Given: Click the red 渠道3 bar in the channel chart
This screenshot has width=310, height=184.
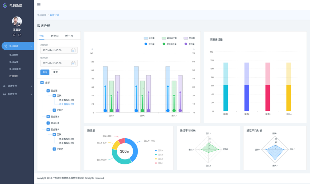Looking at the screenshot, I should tap(268, 98).
